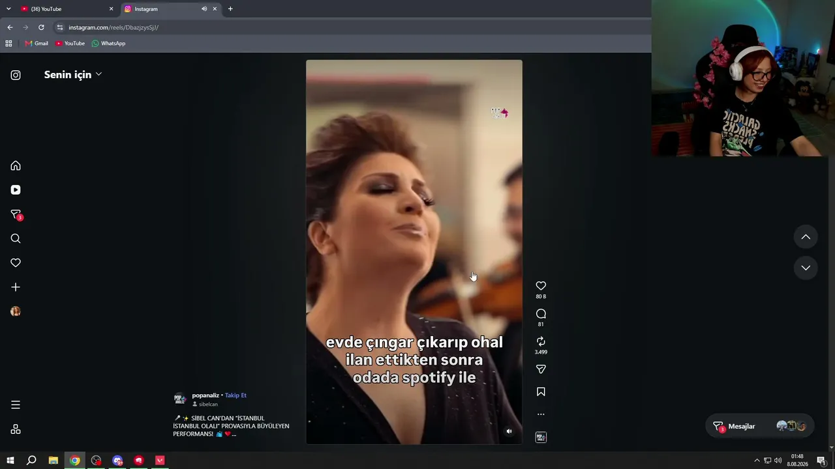Expand the 'Senin için' feed dropdown

click(x=72, y=75)
